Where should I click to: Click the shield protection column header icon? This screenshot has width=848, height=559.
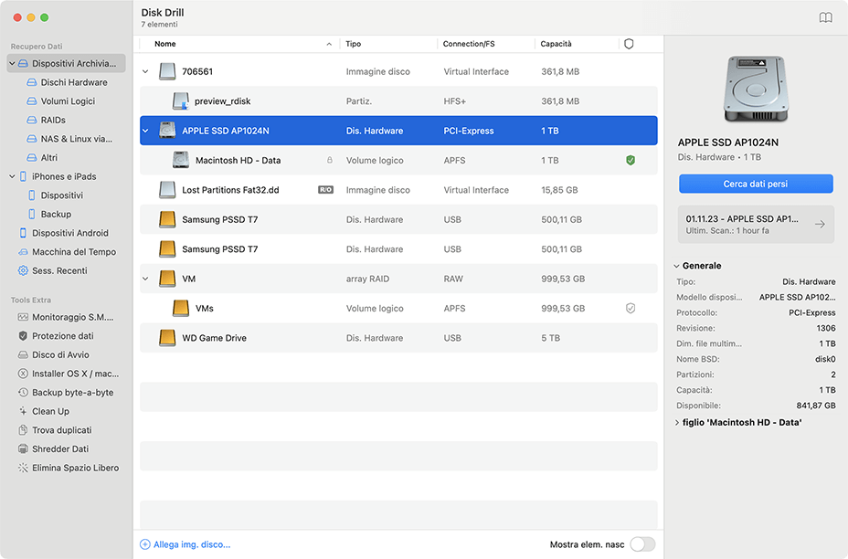[x=629, y=44]
